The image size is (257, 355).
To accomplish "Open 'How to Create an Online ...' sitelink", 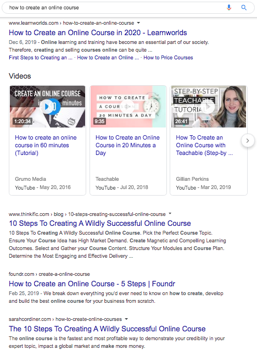I will pos(108,58).
